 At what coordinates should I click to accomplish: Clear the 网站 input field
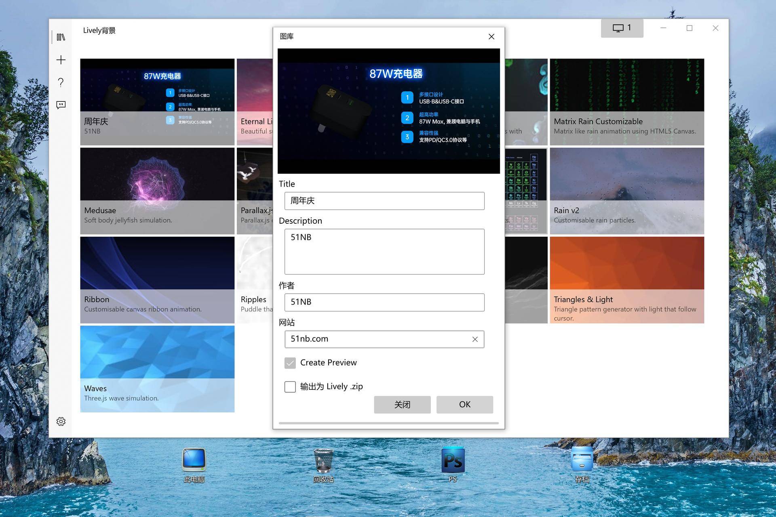coord(474,339)
